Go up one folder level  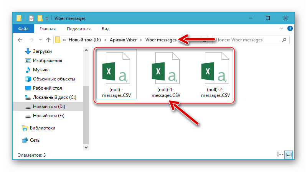[48, 40]
